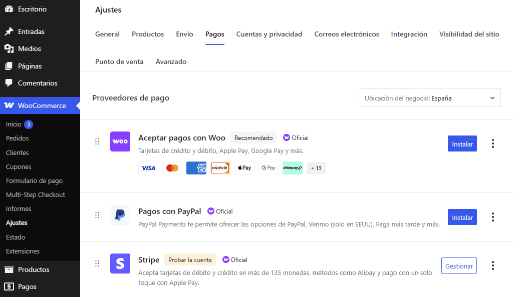Click the Inicio notification count 3 badge

[29, 124]
